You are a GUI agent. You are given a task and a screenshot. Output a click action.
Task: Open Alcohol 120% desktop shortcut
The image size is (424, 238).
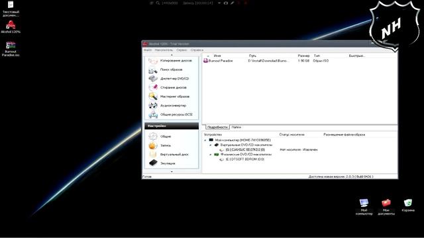(x=11, y=27)
